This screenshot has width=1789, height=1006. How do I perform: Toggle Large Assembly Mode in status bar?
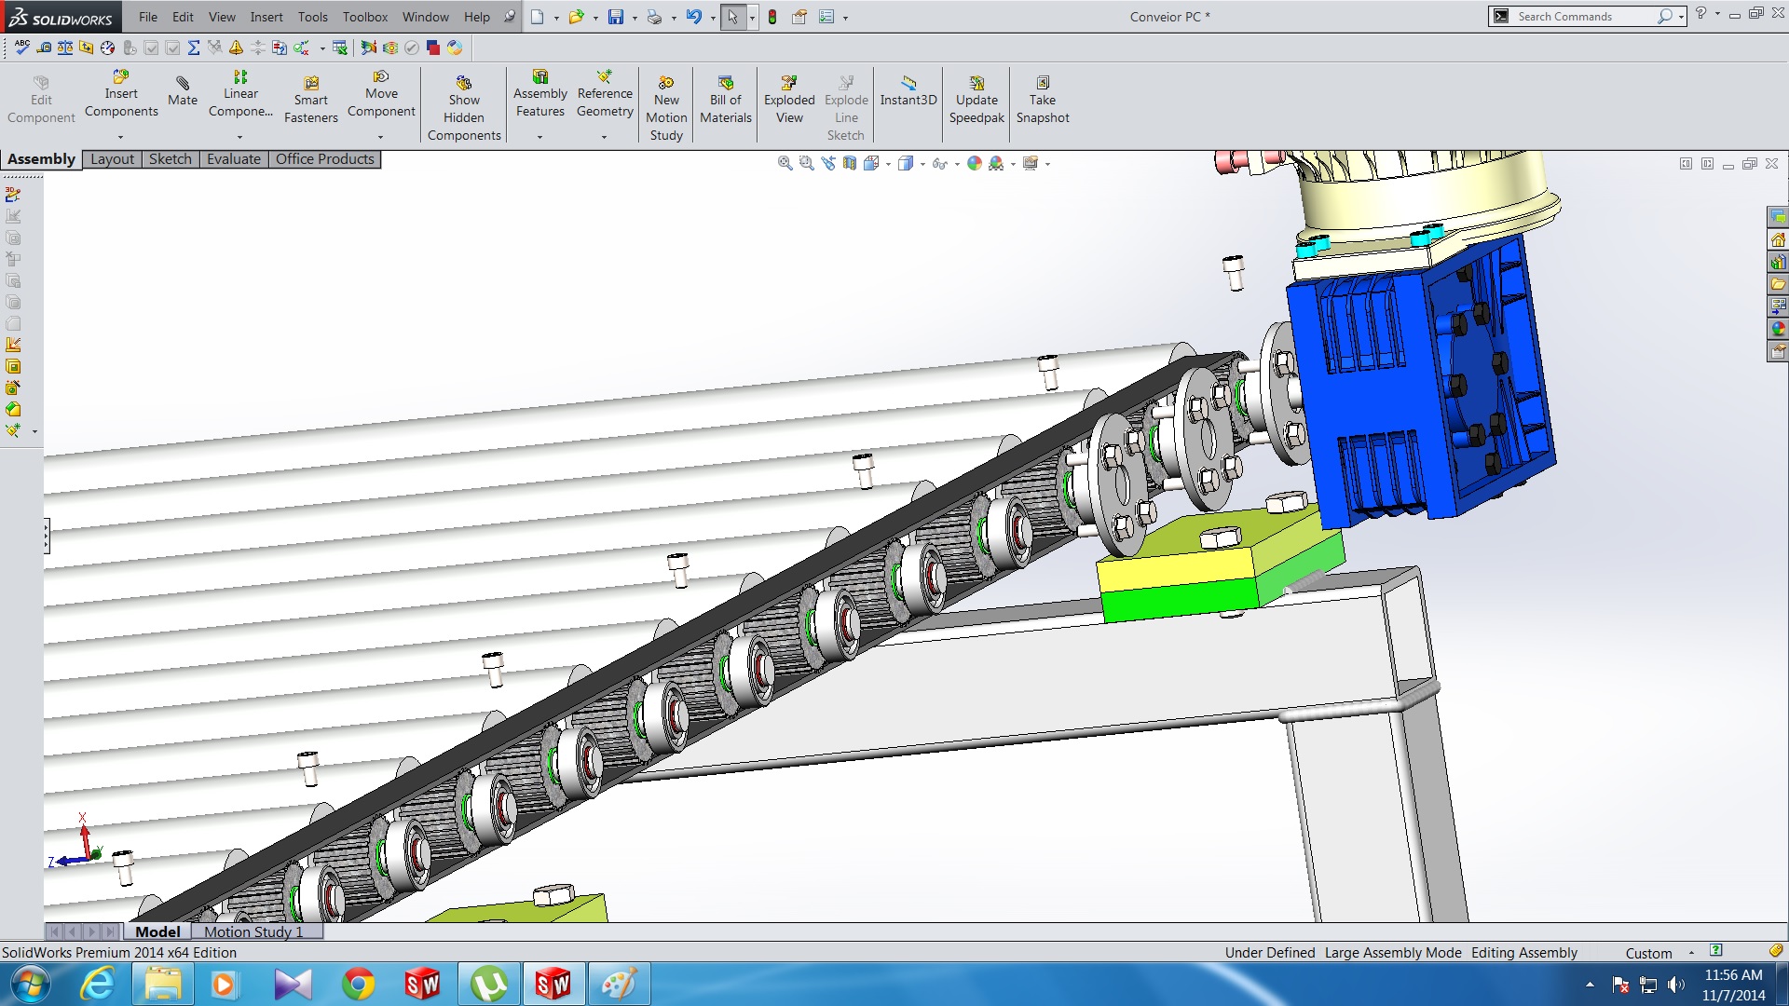1392,952
